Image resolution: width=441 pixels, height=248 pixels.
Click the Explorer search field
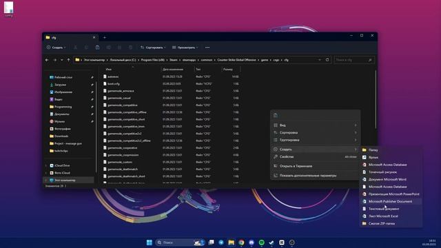[x=353, y=60]
